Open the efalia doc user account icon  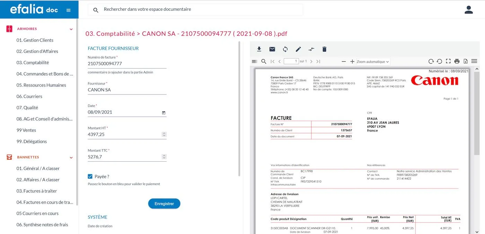[x=468, y=9]
